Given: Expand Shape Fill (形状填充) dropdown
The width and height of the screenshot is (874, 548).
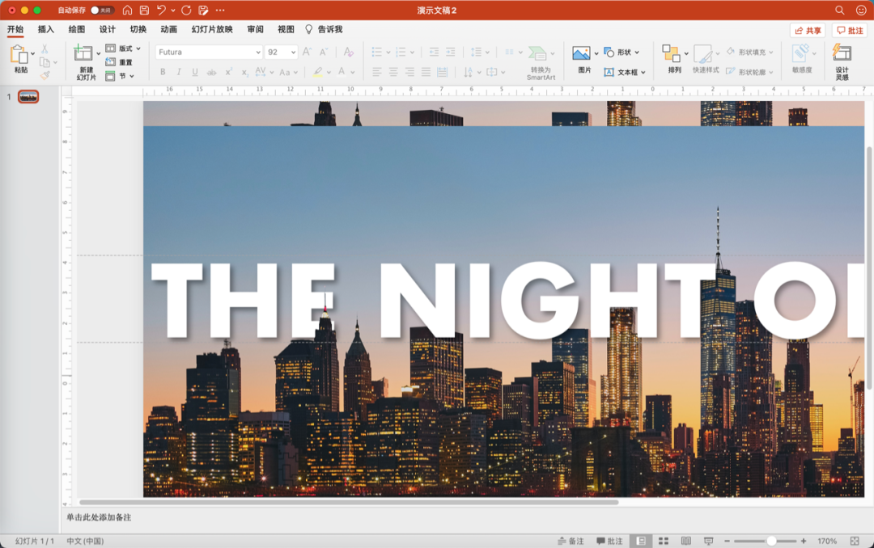Looking at the screenshot, I should pyautogui.click(x=771, y=53).
